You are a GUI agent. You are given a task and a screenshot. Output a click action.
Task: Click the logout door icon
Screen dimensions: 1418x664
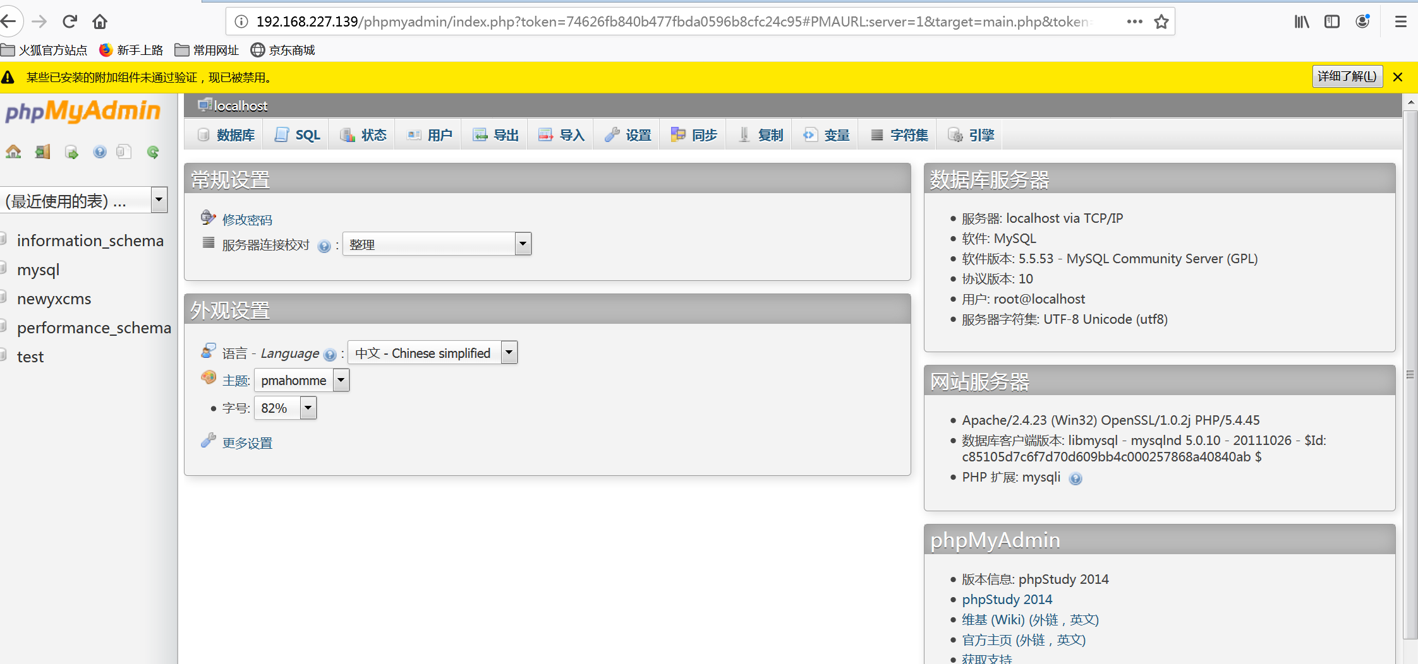click(x=42, y=151)
